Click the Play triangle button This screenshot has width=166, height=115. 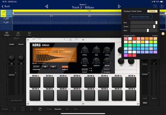coord(31,109)
